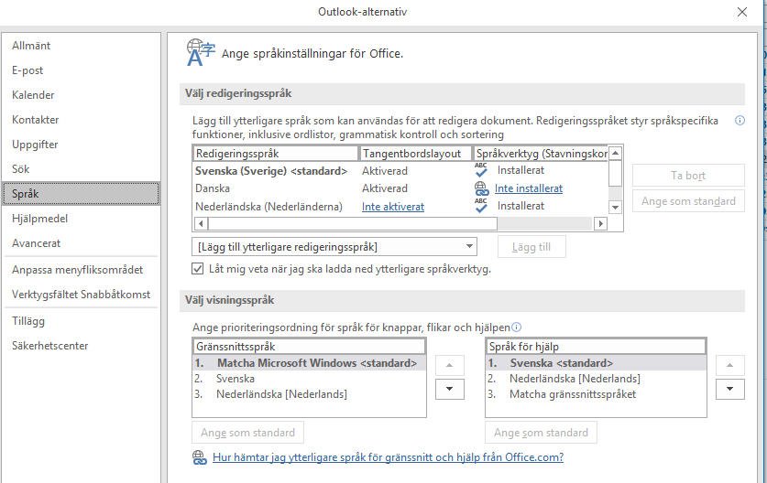The width and height of the screenshot is (767, 483).
Task: Click the Språkverktyg column header
Action: pyautogui.click(x=541, y=154)
